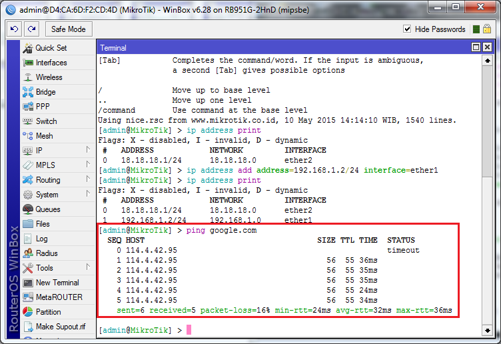Click the Redo arrow button
The width and height of the screenshot is (501, 344).
click(x=31, y=29)
